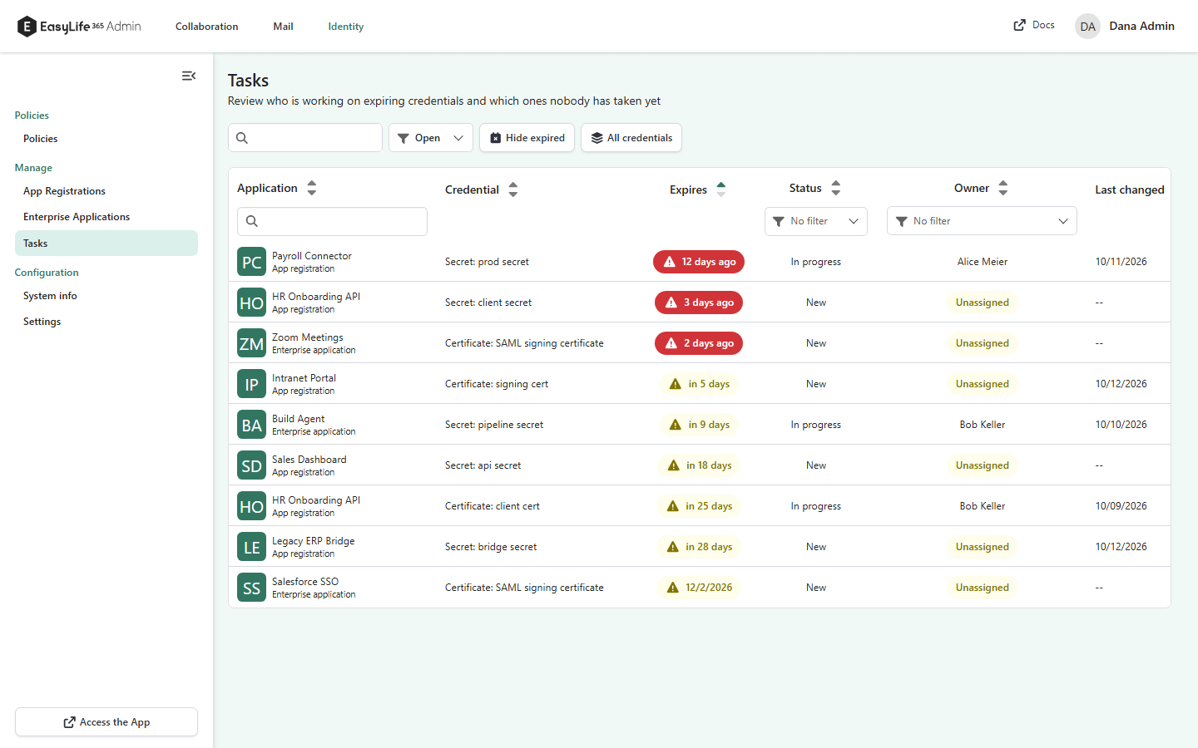The image size is (1198, 748).
Task: Open the Identity top menu
Action: click(346, 27)
